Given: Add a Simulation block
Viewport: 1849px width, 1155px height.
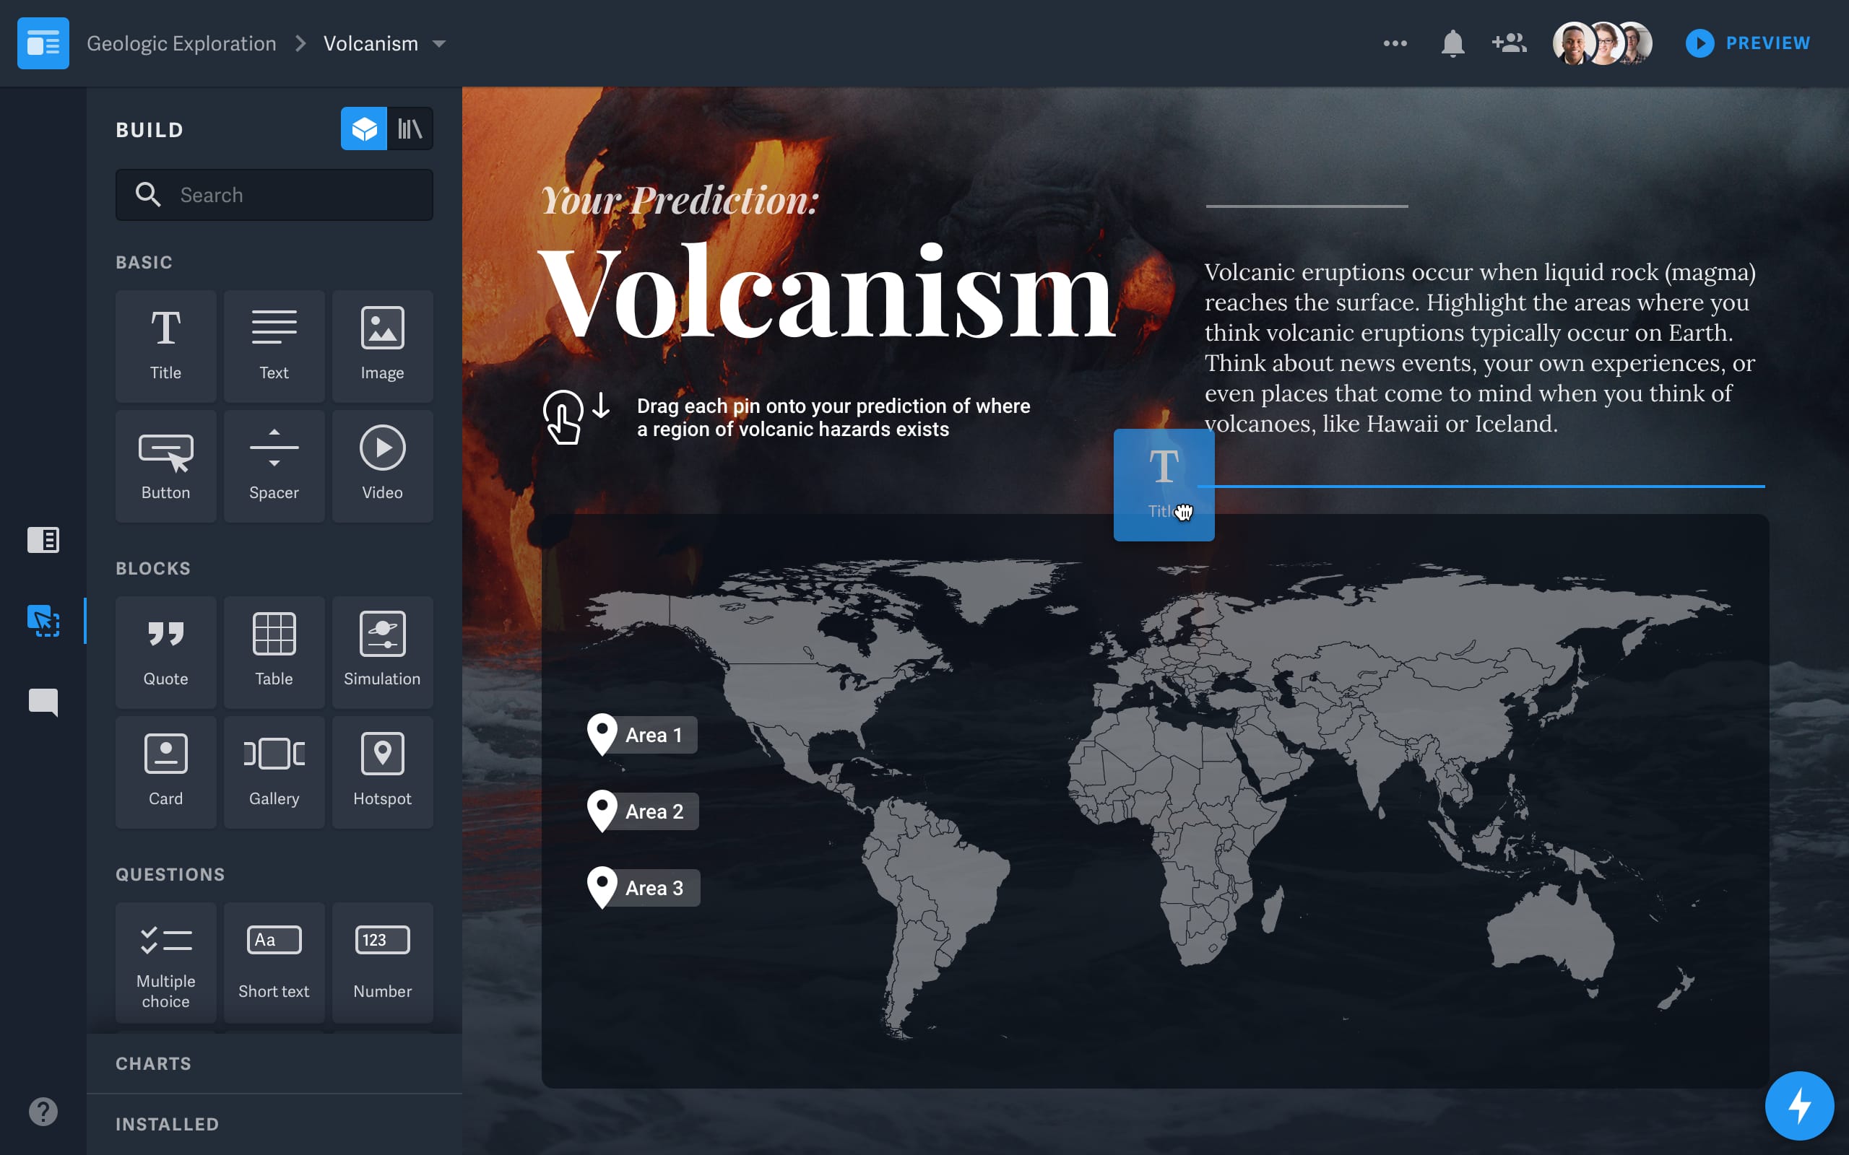Looking at the screenshot, I should click(x=382, y=652).
